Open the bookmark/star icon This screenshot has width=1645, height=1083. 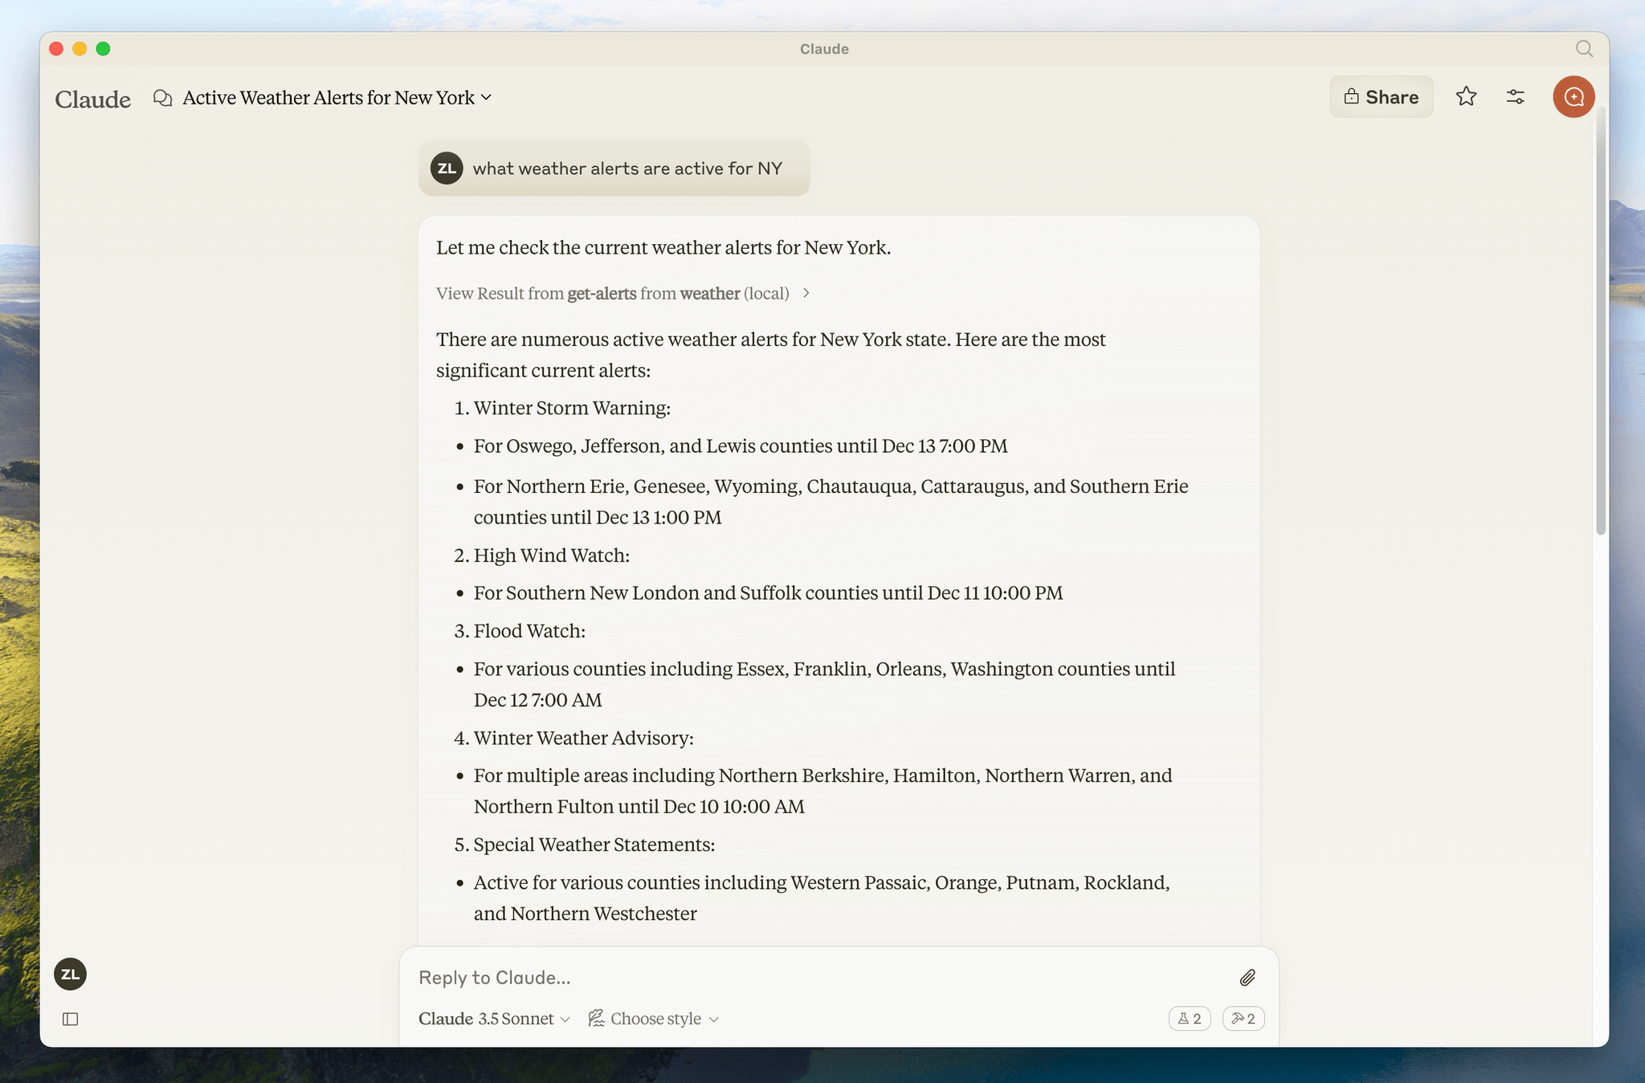pyautogui.click(x=1466, y=96)
